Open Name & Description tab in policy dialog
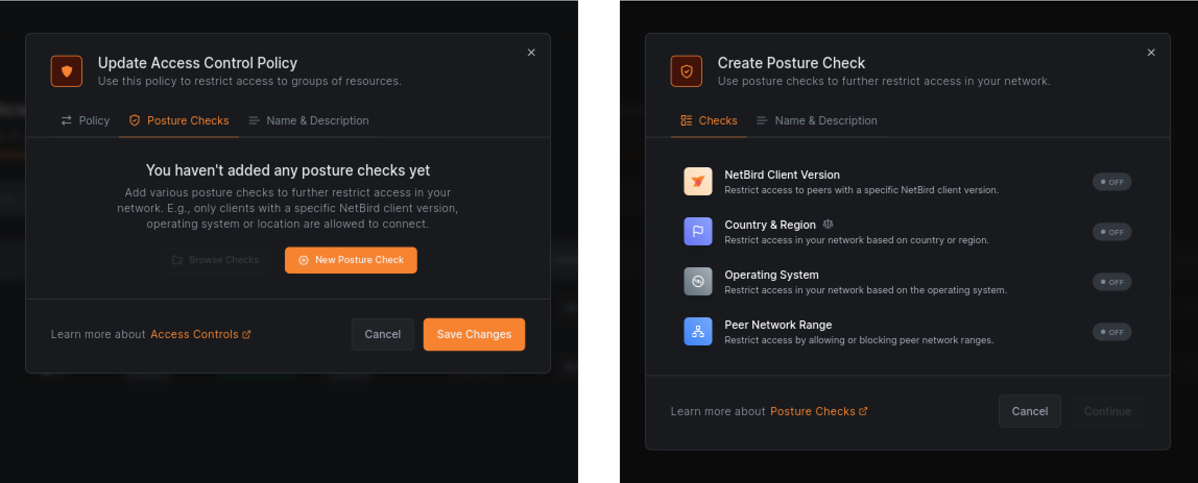 [309, 121]
